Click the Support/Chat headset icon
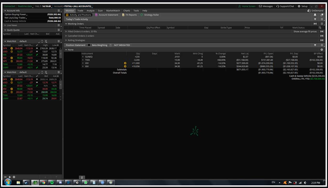 coord(278,6)
